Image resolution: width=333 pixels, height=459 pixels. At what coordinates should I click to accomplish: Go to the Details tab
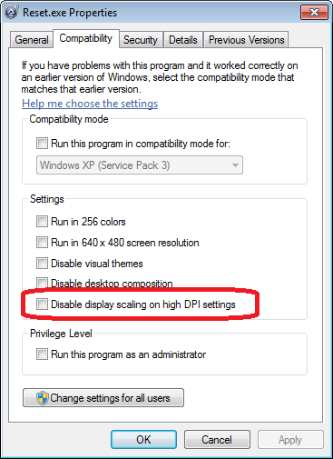(183, 40)
